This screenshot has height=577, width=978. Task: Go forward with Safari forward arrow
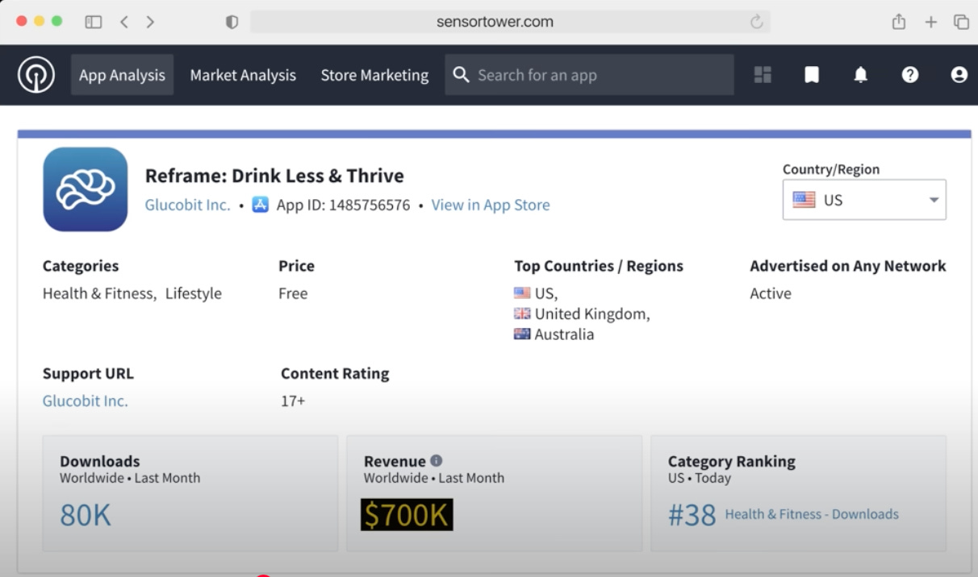[150, 23]
